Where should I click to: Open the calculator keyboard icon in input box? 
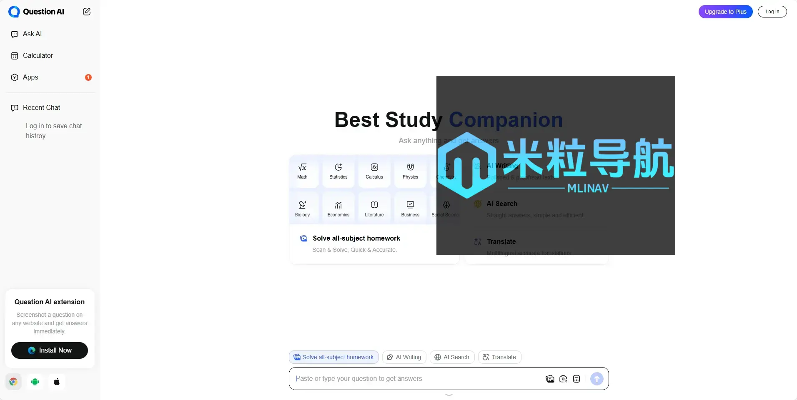(576, 379)
